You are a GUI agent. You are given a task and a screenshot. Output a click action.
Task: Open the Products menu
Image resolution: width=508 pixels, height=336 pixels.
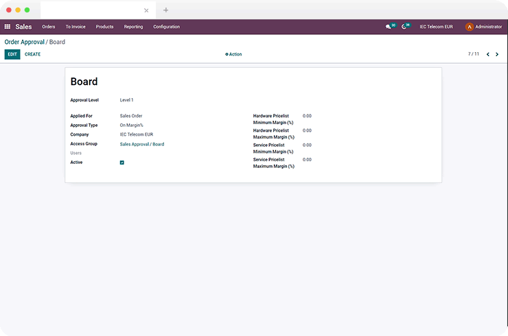pyautogui.click(x=104, y=27)
